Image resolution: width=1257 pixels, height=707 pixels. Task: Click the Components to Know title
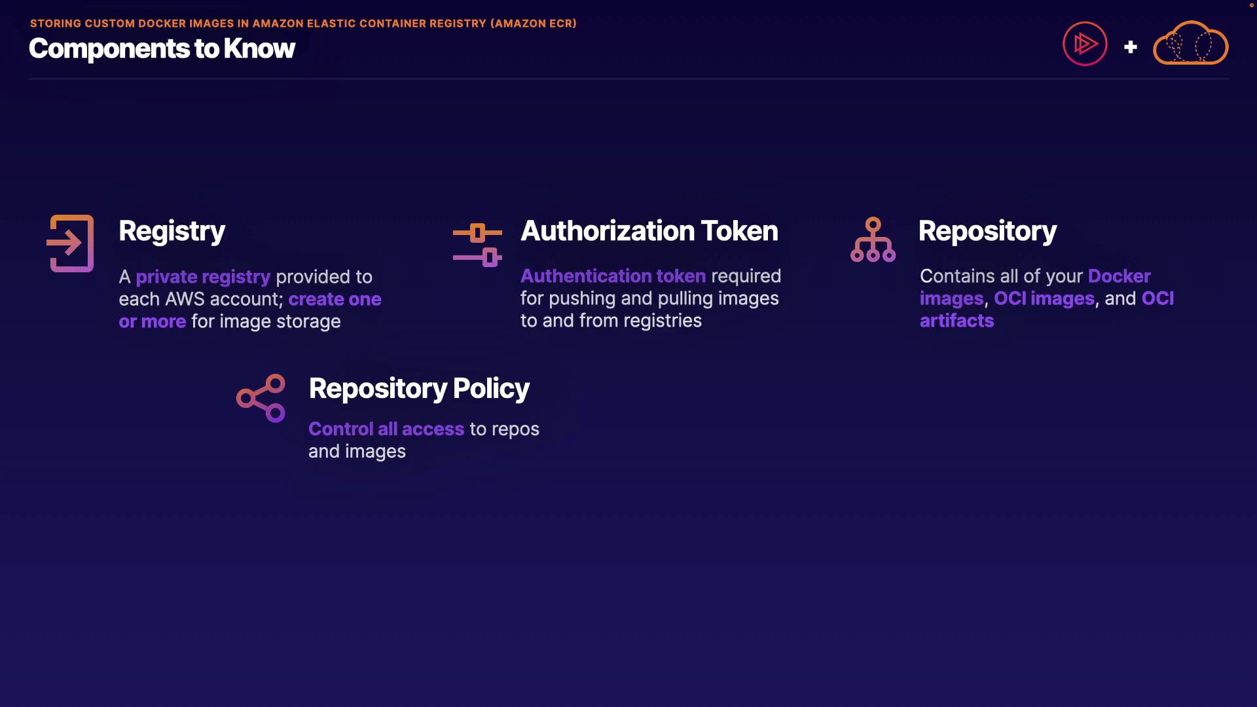(x=162, y=49)
